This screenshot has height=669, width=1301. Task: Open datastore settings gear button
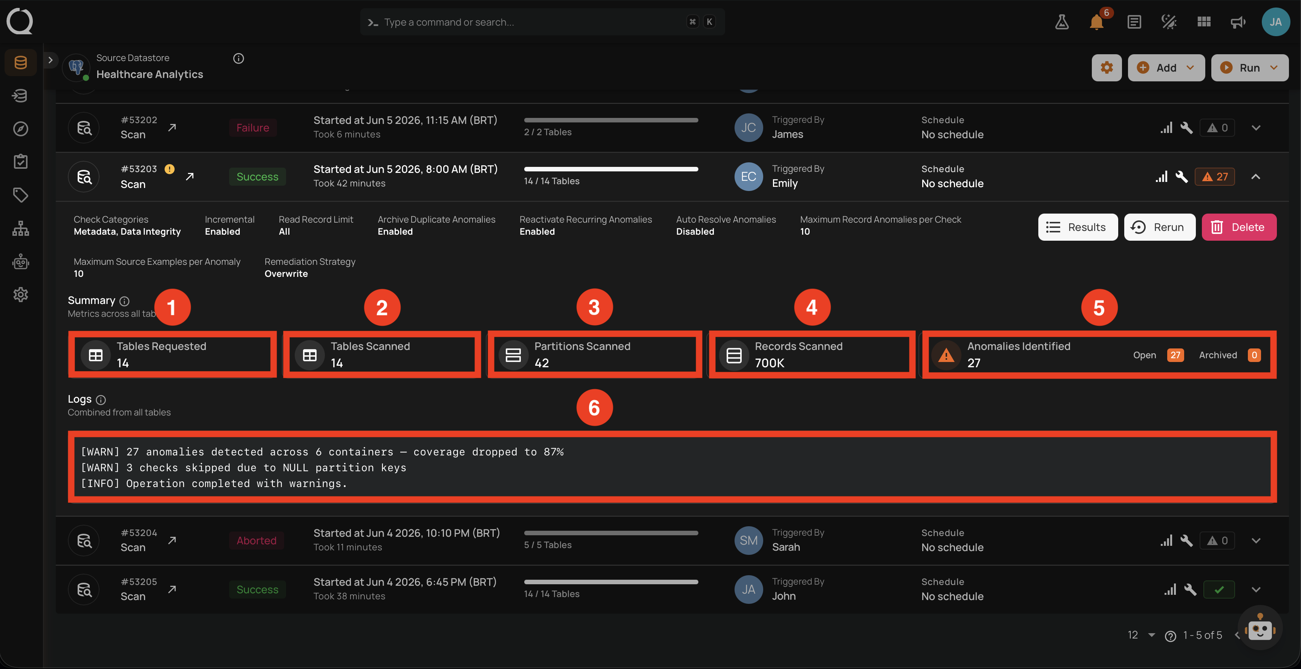point(1107,68)
